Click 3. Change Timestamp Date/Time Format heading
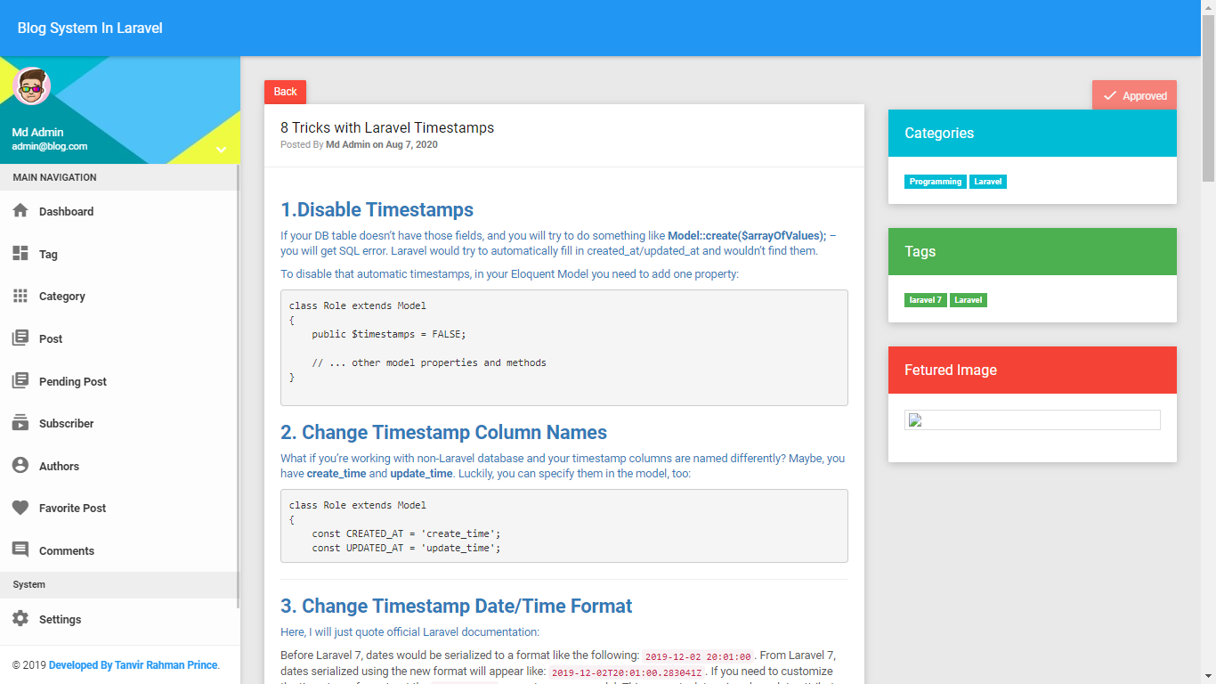 pyautogui.click(x=456, y=607)
